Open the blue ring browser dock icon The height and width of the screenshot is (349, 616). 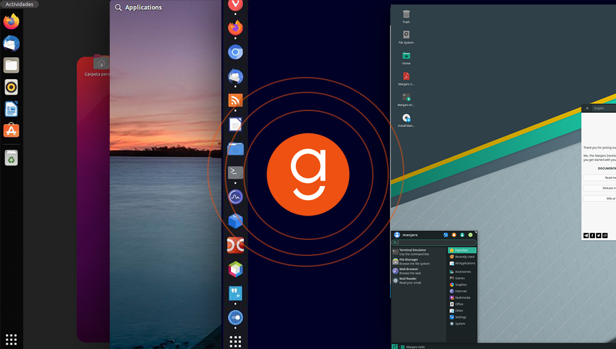pos(235,52)
